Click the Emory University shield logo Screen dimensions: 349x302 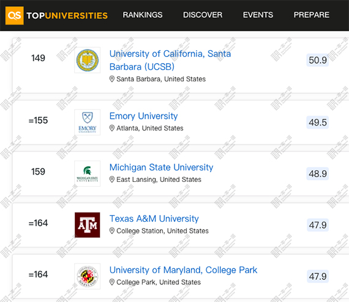coord(87,123)
